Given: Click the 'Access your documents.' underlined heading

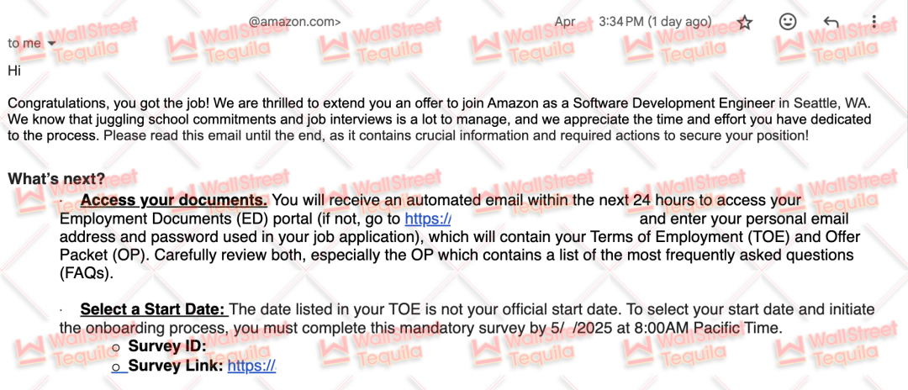Looking at the screenshot, I should (174, 201).
